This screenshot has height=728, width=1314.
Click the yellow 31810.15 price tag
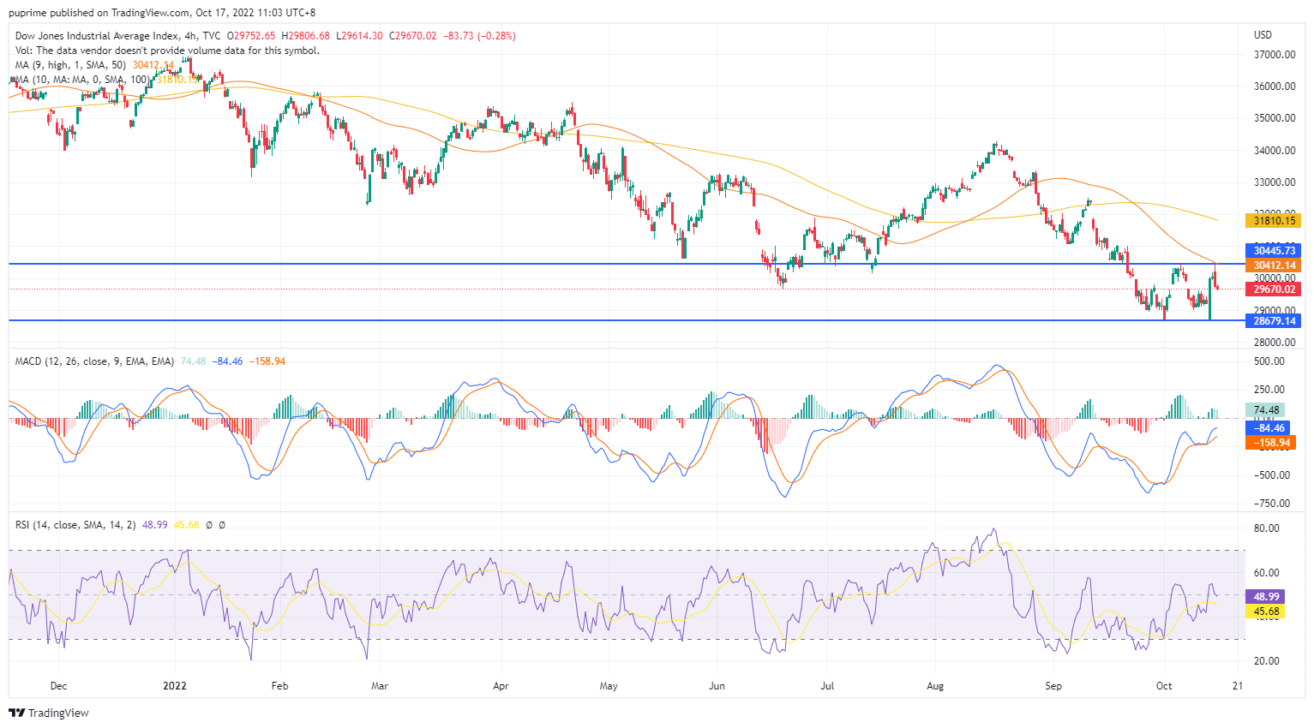pyautogui.click(x=1273, y=221)
